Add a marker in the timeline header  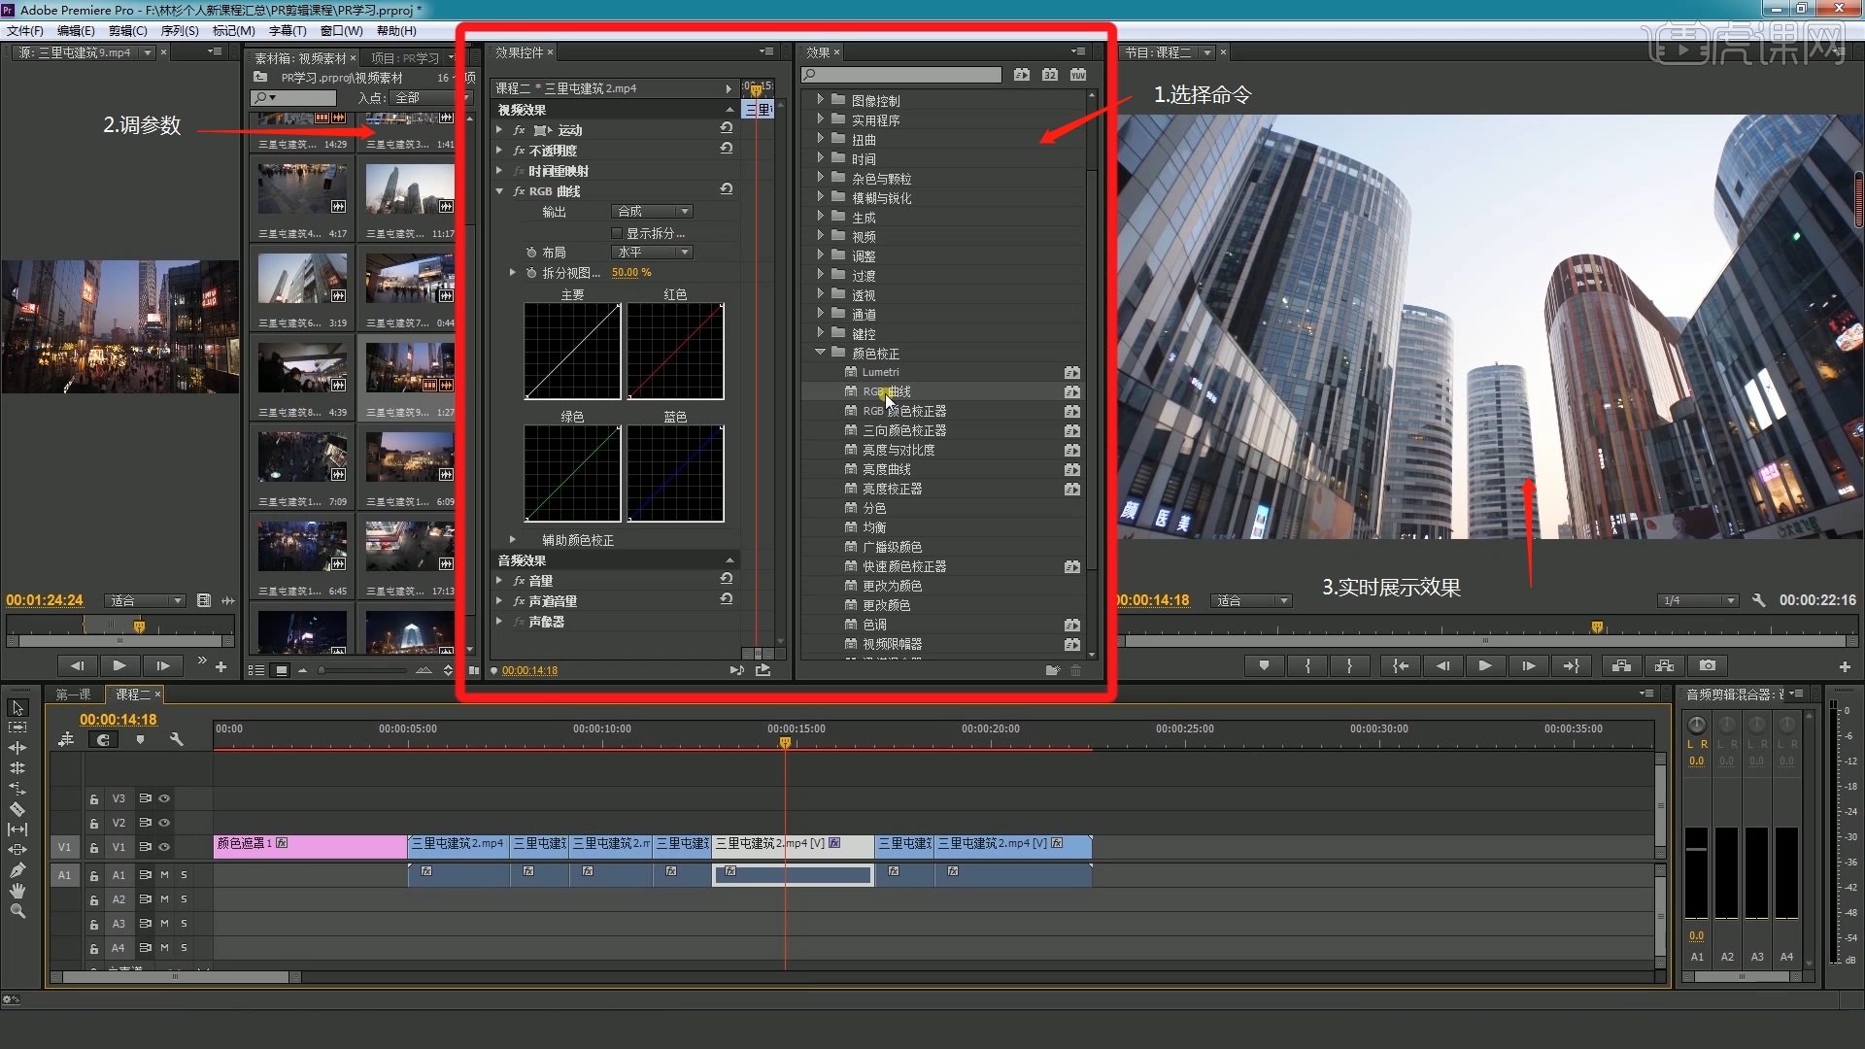(x=140, y=740)
